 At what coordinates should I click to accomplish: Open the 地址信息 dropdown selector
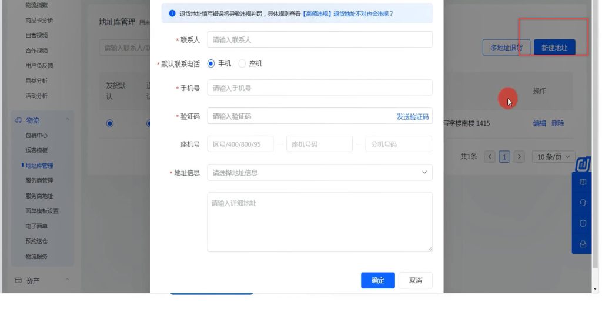pos(319,173)
